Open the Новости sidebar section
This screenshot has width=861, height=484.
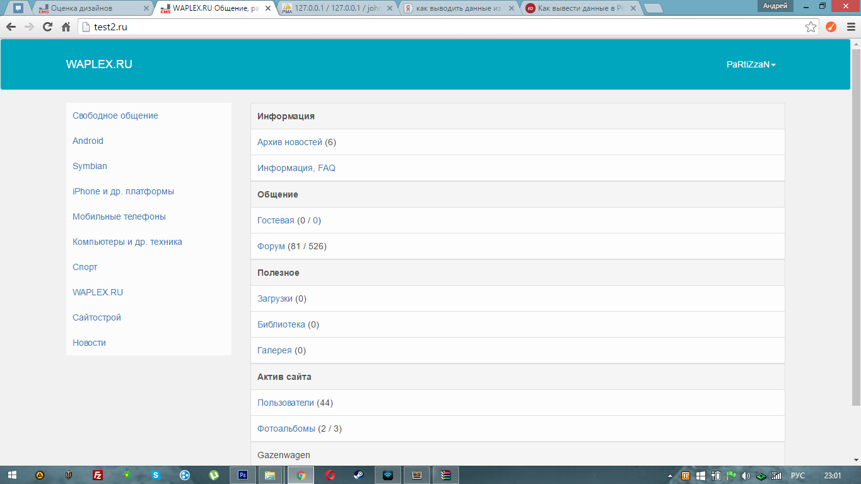click(89, 343)
